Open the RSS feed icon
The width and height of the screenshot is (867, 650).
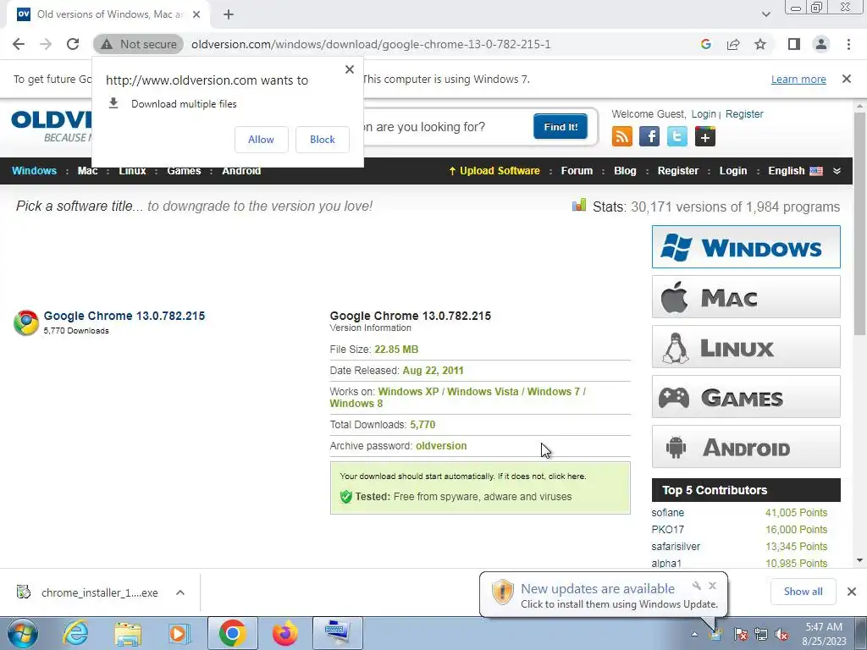coord(622,136)
